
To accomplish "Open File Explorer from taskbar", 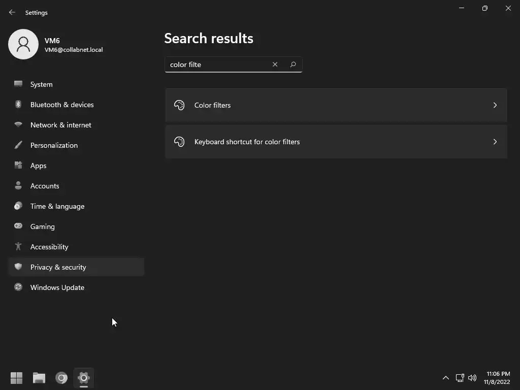I will (x=39, y=378).
